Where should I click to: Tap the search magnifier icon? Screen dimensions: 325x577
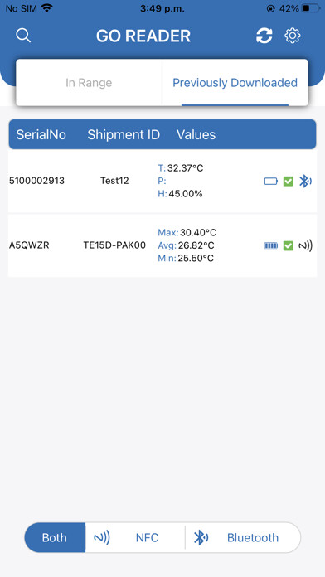tap(23, 36)
